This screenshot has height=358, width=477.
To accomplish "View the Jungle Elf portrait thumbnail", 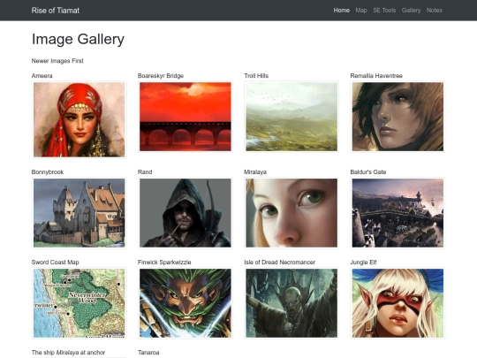I will click(397, 303).
